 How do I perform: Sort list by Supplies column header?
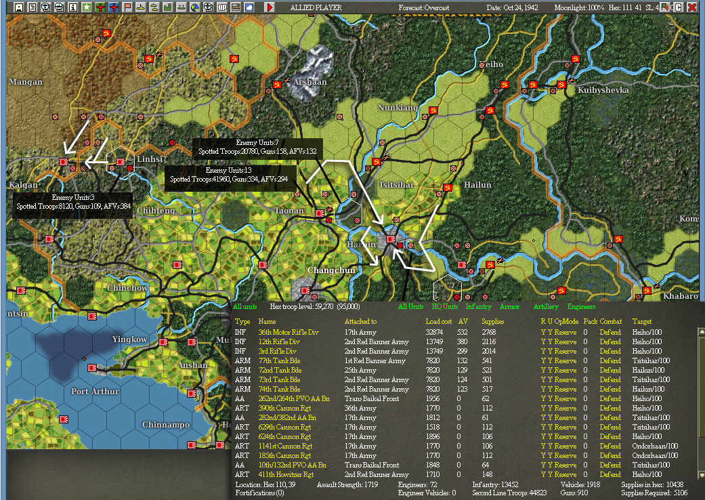[493, 322]
